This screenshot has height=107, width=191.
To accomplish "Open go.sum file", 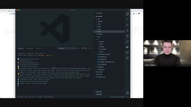I will [109, 75].
